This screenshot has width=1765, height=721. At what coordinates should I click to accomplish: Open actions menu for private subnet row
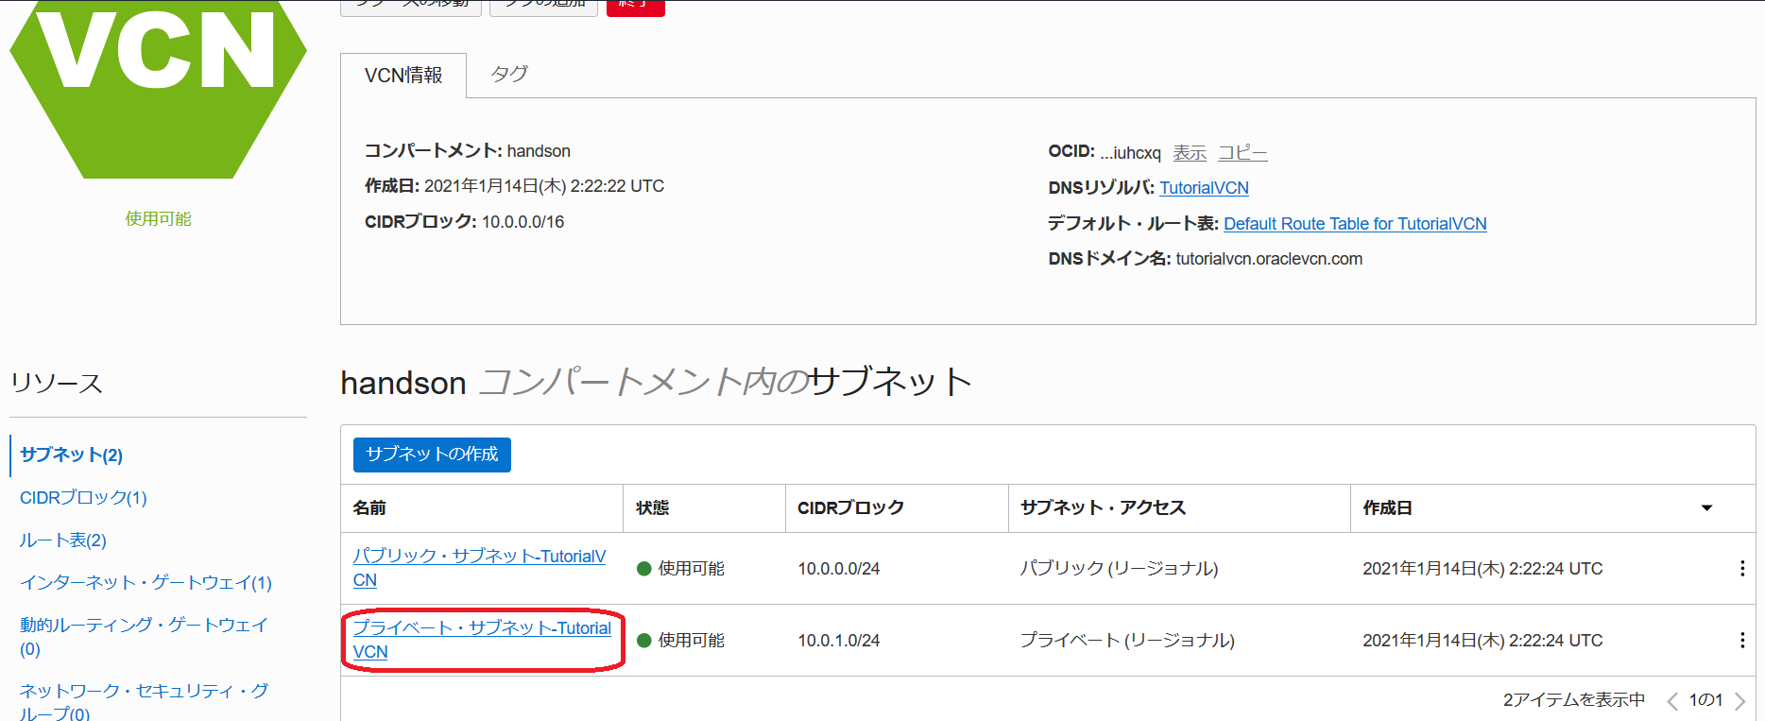pyautogui.click(x=1741, y=640)
